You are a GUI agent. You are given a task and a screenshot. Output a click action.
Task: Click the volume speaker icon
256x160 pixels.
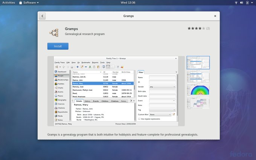[x=242, y=3]
